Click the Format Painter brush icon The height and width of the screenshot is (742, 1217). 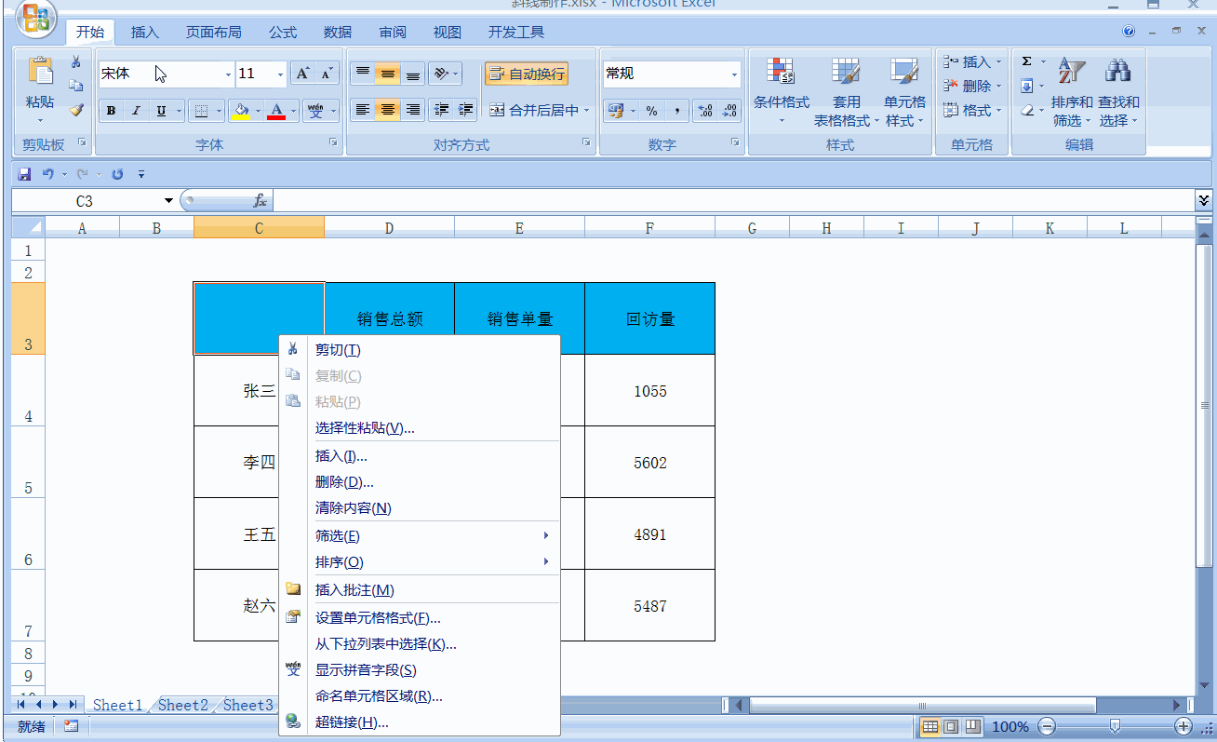[76, 110]
